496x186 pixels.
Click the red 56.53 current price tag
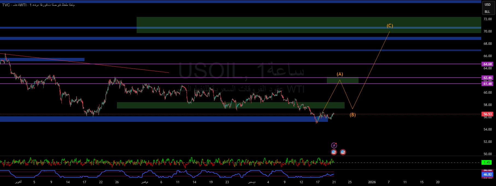coord(488,114)
